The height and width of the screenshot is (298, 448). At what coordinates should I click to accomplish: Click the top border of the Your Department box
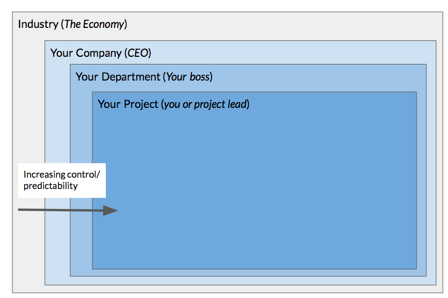(248, 65)
